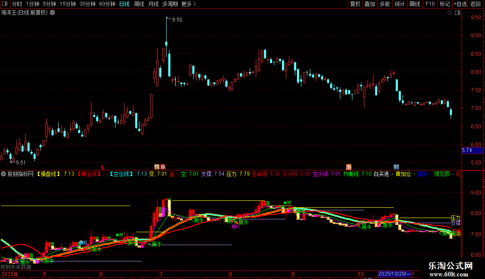Open F10 company information
Viewport: 485px width, 279px height.
[x=430, y=4]
